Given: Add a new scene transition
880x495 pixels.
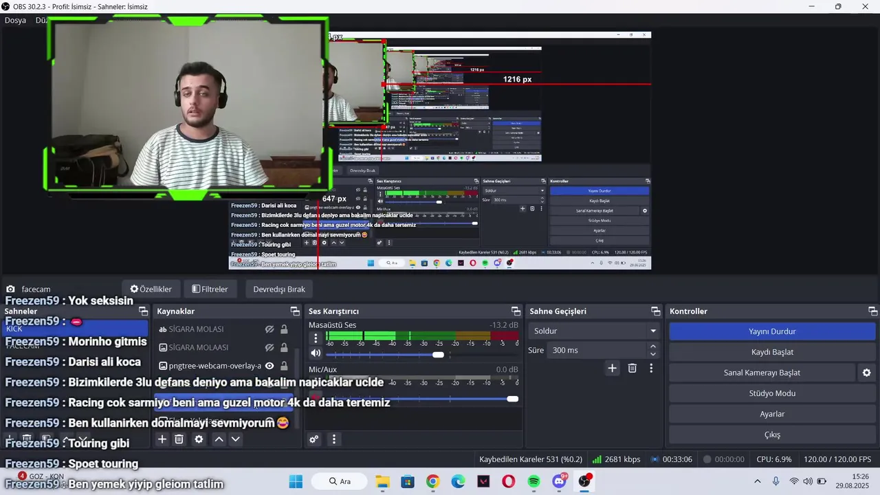Looking at the screenshot, I should point(612,368).
